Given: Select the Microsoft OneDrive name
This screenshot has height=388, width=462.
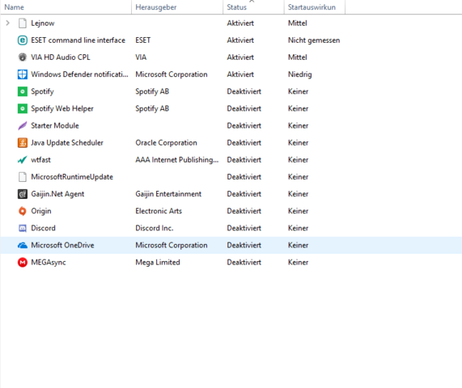Looking at the screenshot, I should [62, 245].
